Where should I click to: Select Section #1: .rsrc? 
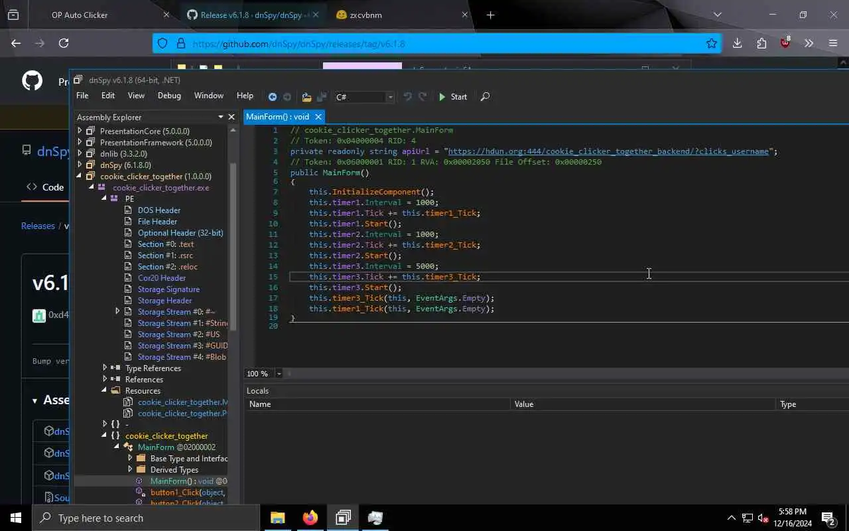coord(166,256)
